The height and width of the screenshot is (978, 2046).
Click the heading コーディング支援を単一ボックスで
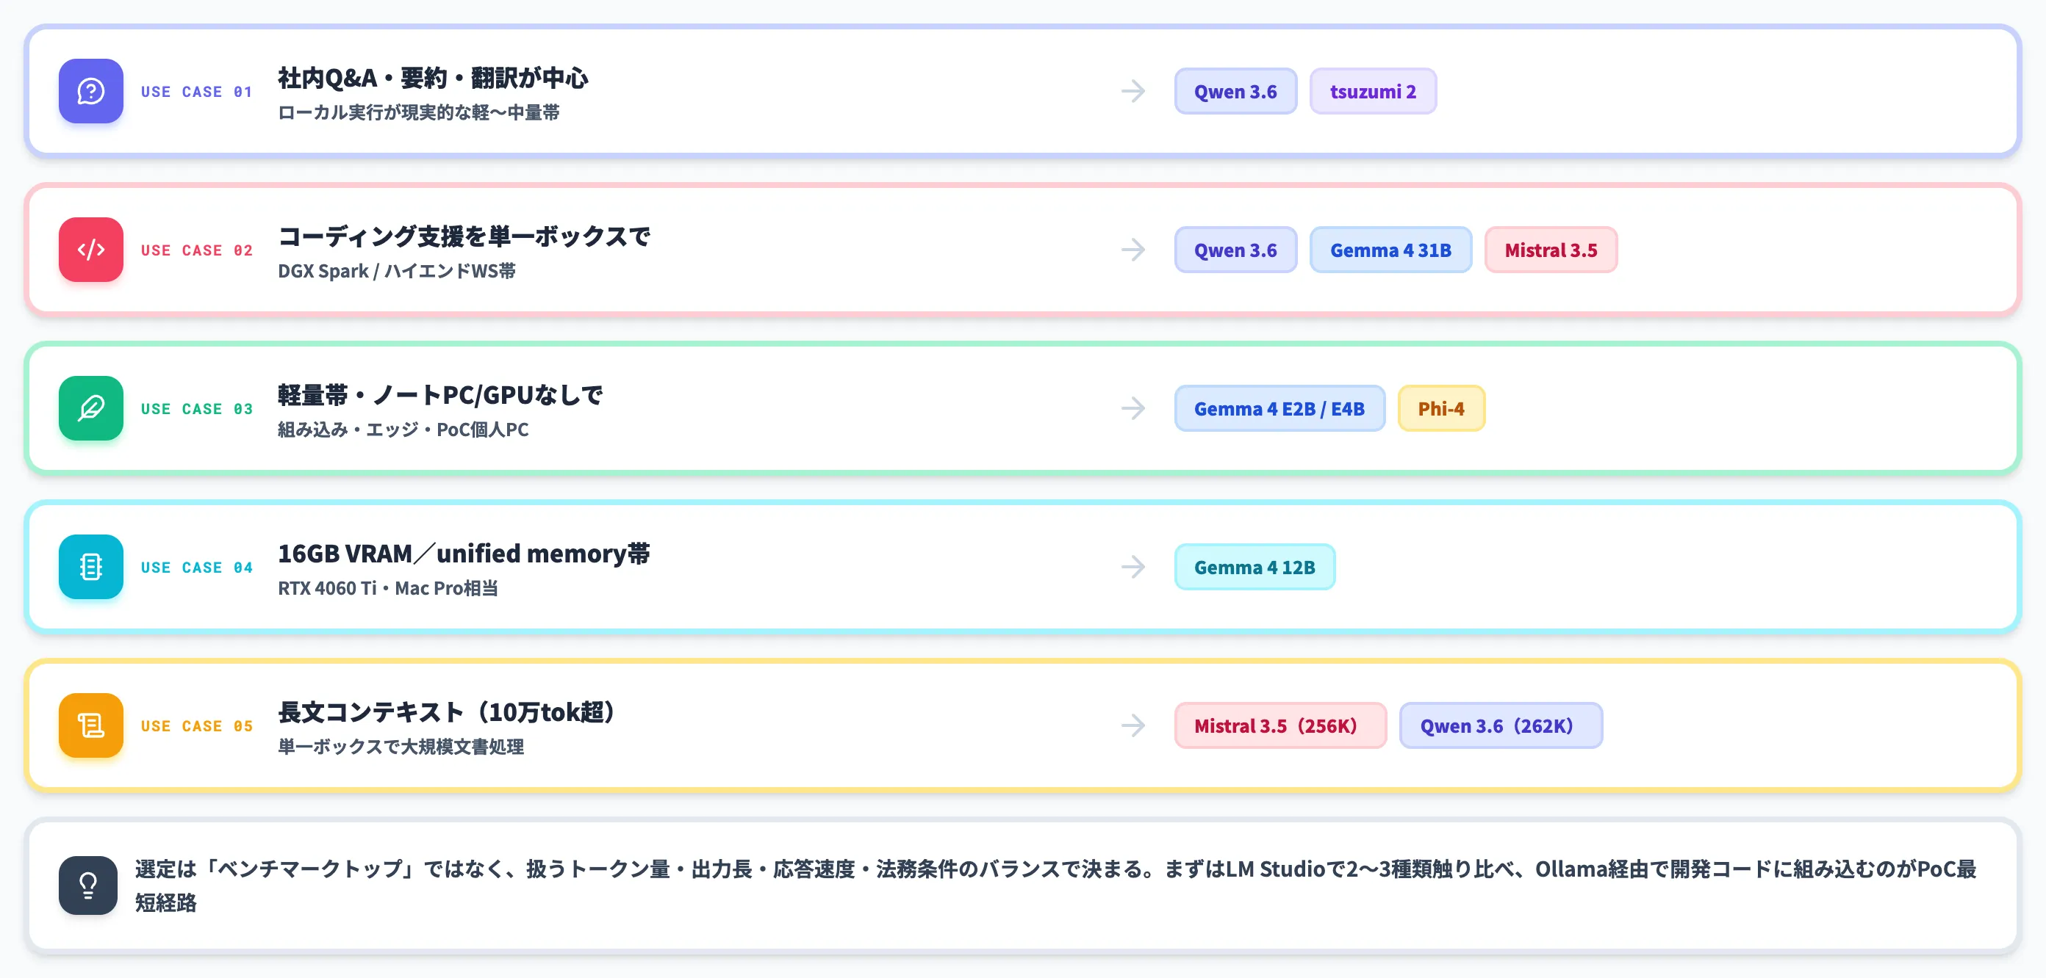(x=464, y=236)
